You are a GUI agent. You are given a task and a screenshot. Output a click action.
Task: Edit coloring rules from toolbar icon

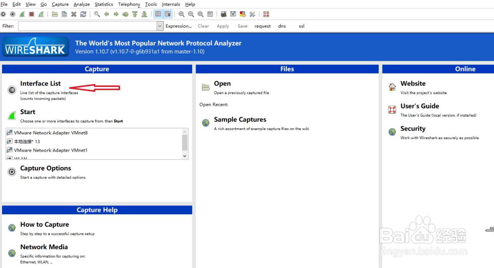pos(242,14)
